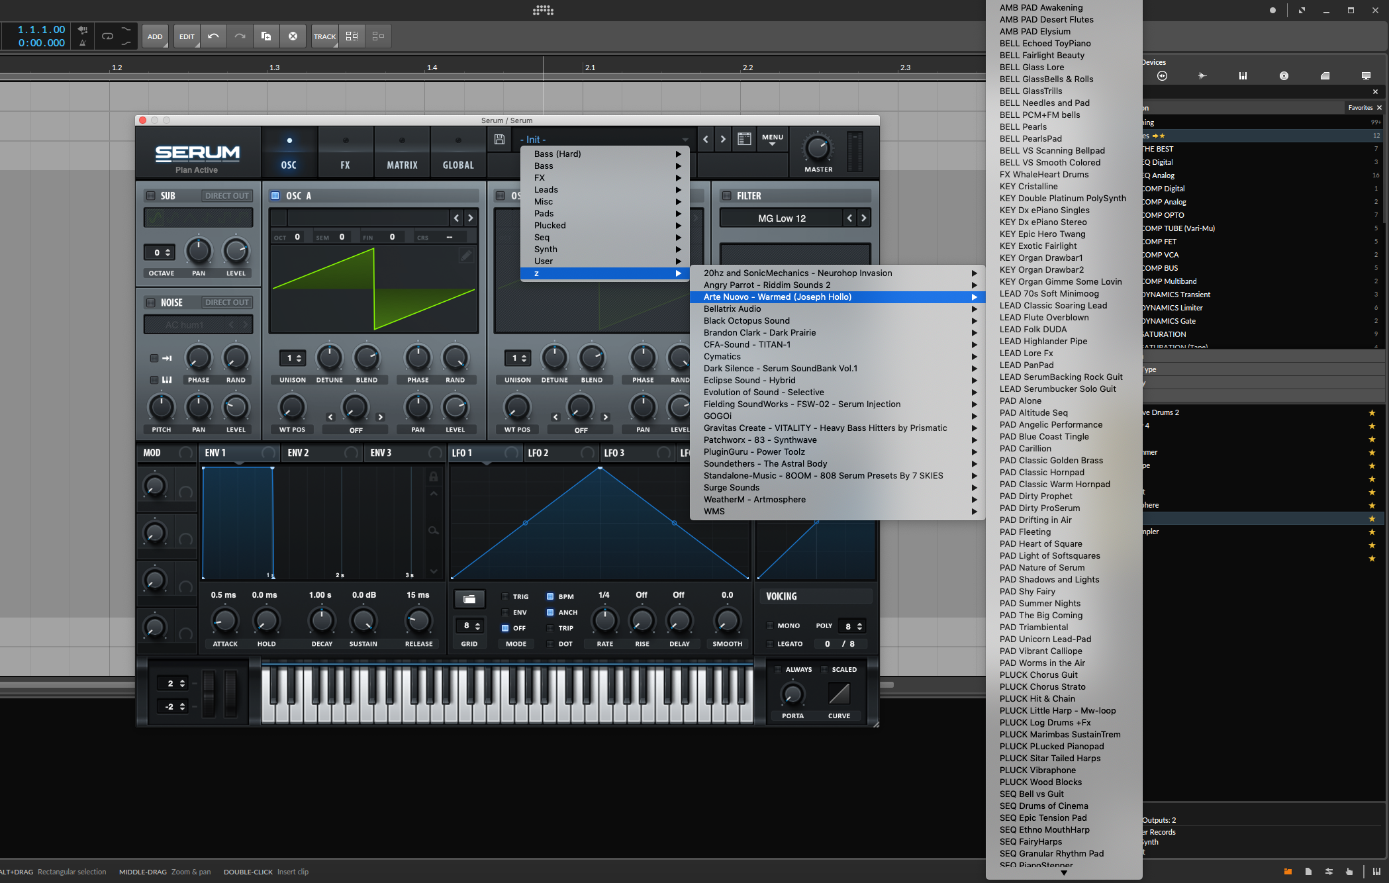Image resolution: width=1389 pixels, height=883 pixels.
Task: Open the LFO folder icon
Action: pos(469,599)
